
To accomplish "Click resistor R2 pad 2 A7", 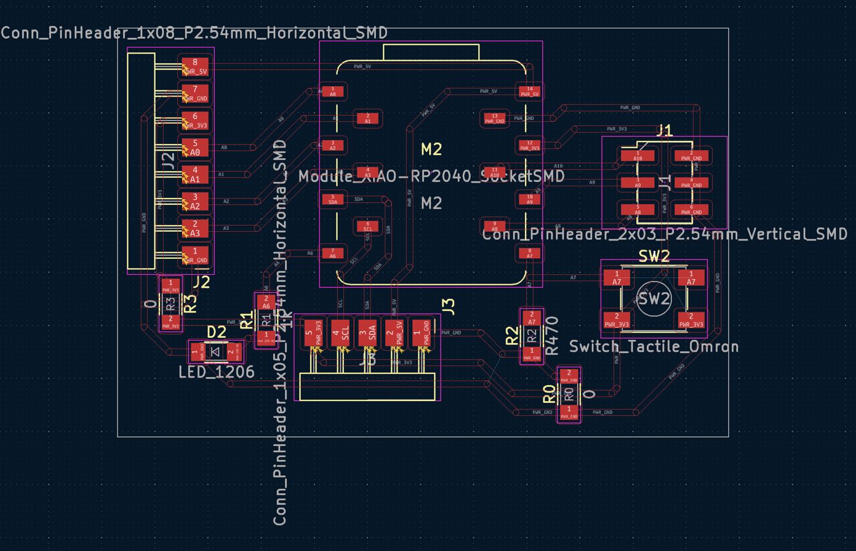I will (x=532, y=318).
